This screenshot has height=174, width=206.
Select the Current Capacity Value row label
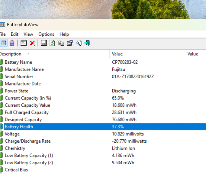27,105
